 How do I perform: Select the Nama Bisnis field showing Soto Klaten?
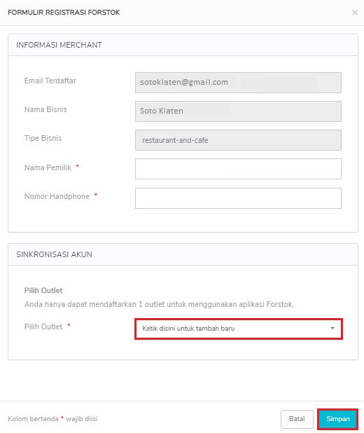coord(238,111)
